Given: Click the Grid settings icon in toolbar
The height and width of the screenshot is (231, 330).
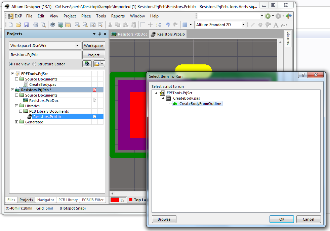Looking at the screenshot, I should click(x=185, y=25).
